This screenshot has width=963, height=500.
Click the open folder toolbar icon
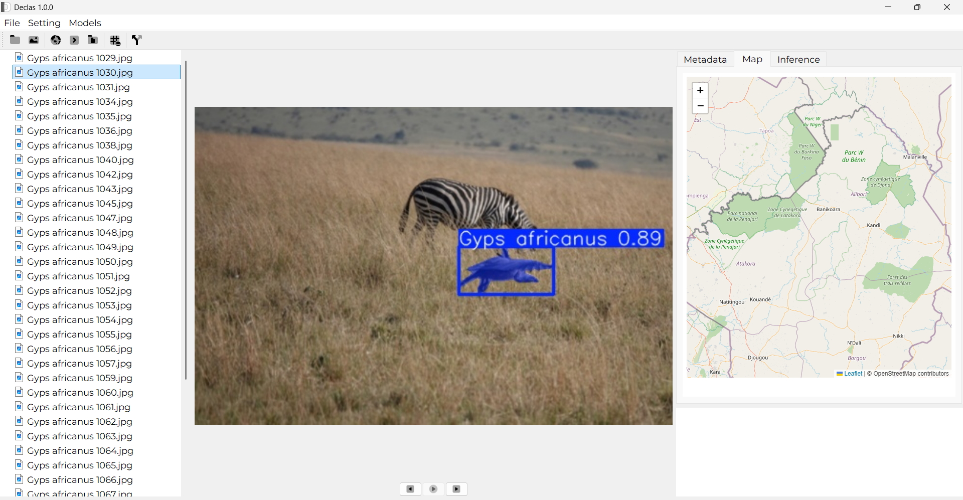tap(15, 40)
